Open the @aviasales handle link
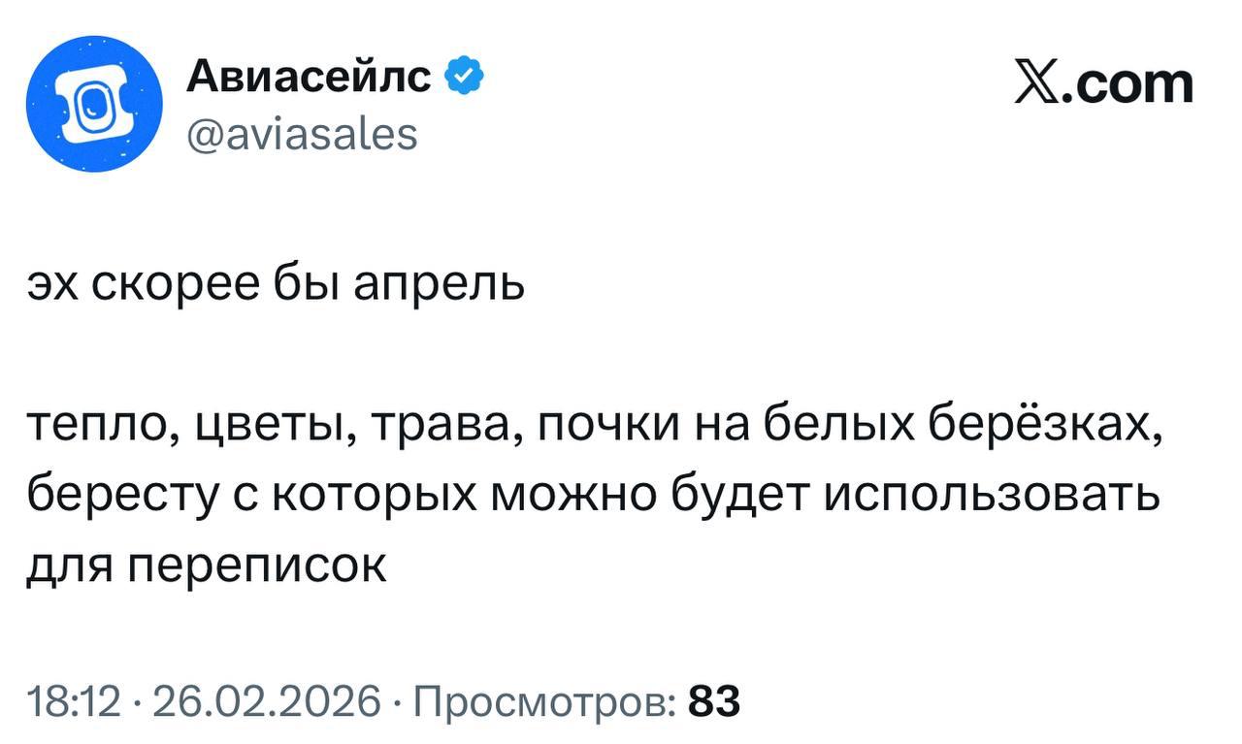 coord(301,133)
